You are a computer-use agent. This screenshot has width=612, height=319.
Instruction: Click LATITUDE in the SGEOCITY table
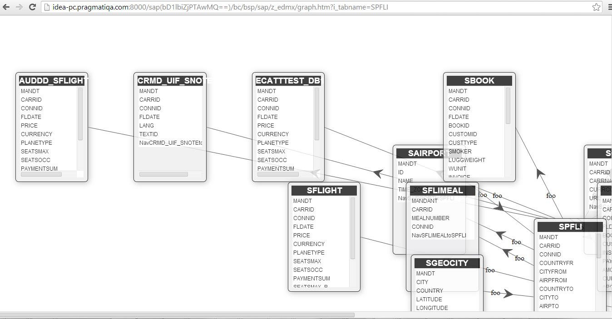(x=429, y=299)
